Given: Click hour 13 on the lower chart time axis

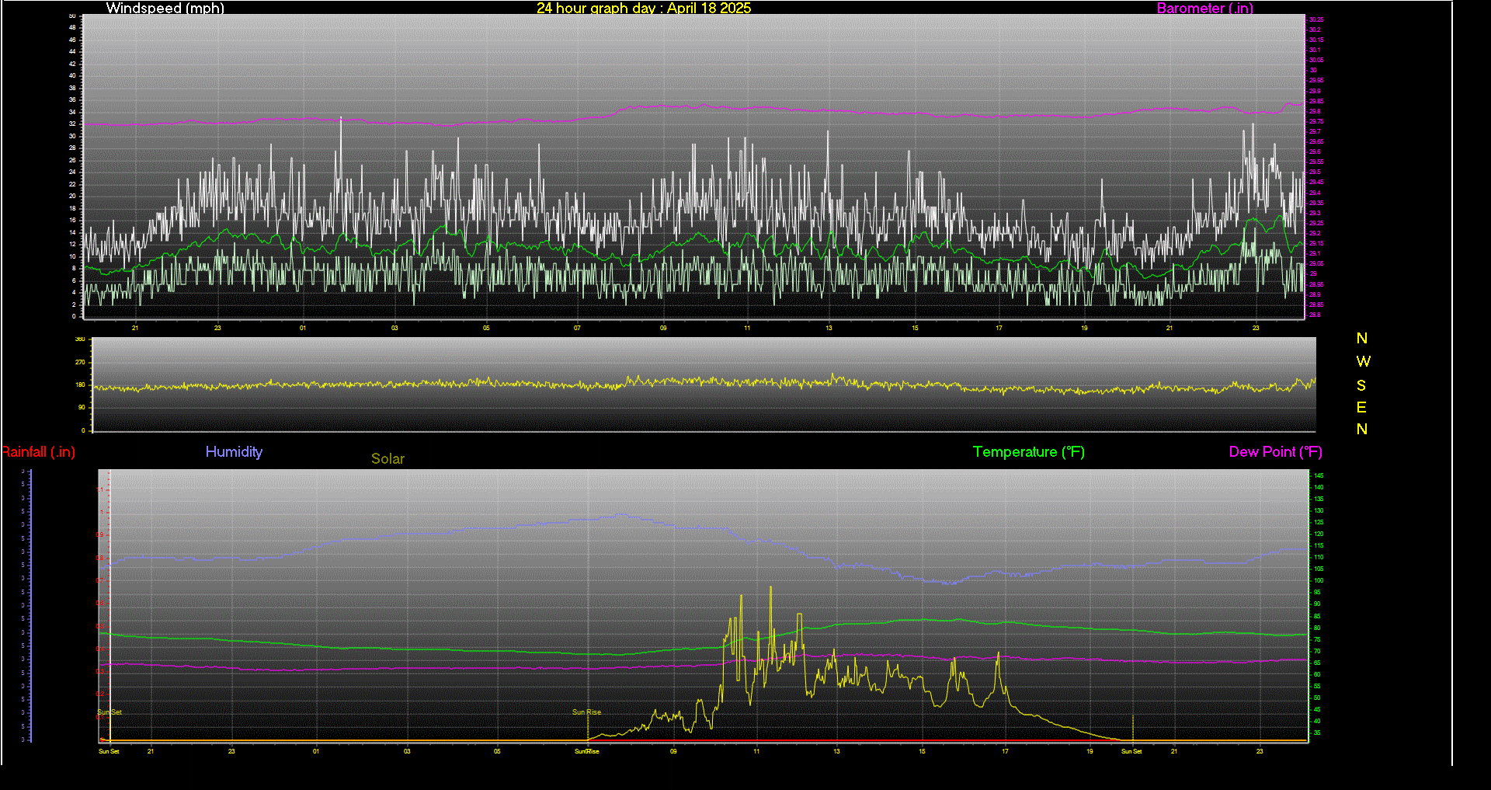Looking at the screenshot, I should (836, 751).
